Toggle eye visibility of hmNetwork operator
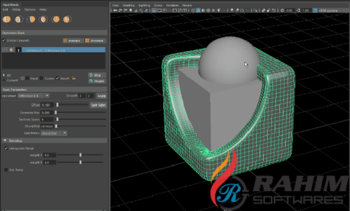Screen dimensions: 350x211 (x=5, y=50)
